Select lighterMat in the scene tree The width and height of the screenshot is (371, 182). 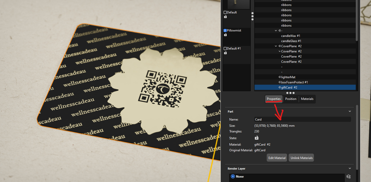click(288, 77)
